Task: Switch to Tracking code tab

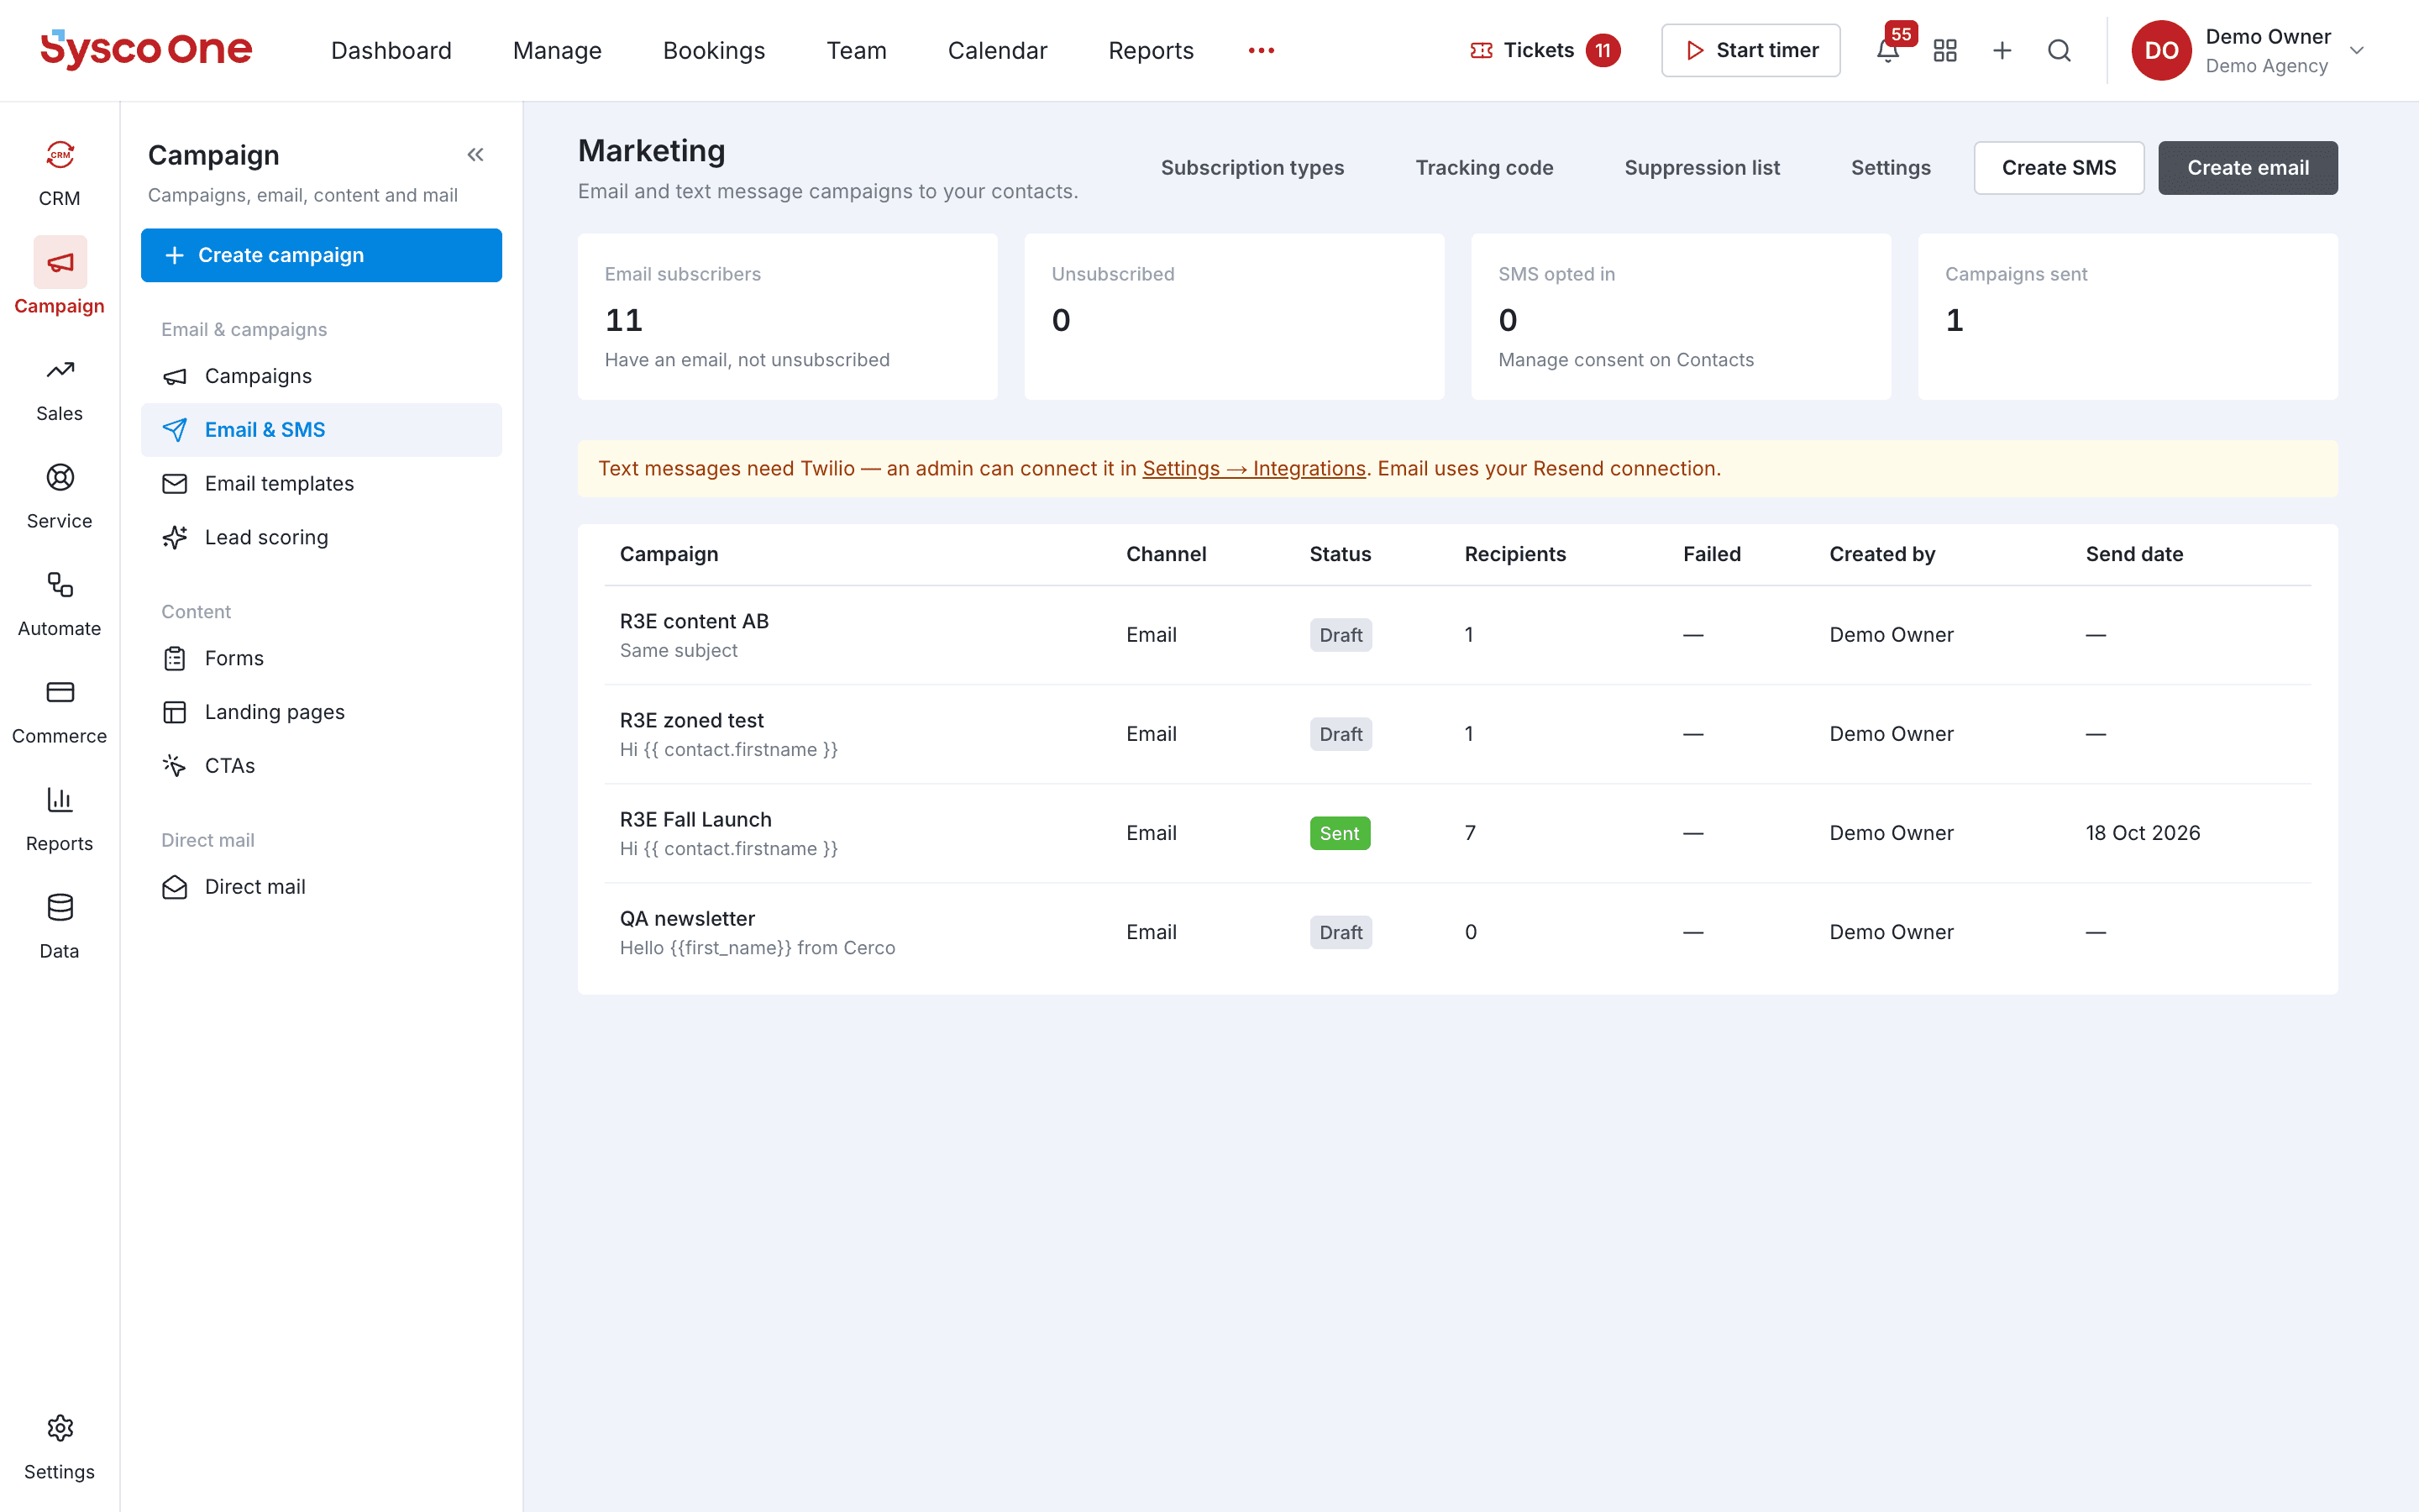Action: tap(1483, 168)
